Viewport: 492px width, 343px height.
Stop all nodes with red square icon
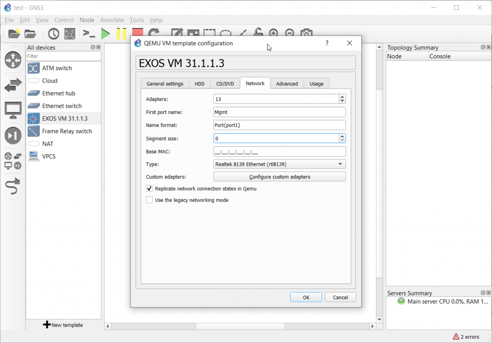coord(137,32)
